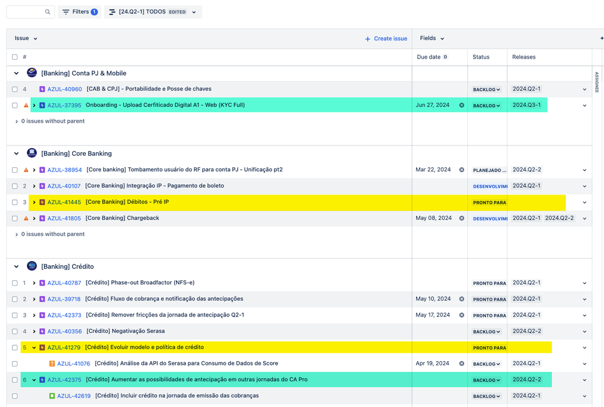Open the [24.Q2-1] TODOS view dropdown
The image size is (604, 407).
153,12
